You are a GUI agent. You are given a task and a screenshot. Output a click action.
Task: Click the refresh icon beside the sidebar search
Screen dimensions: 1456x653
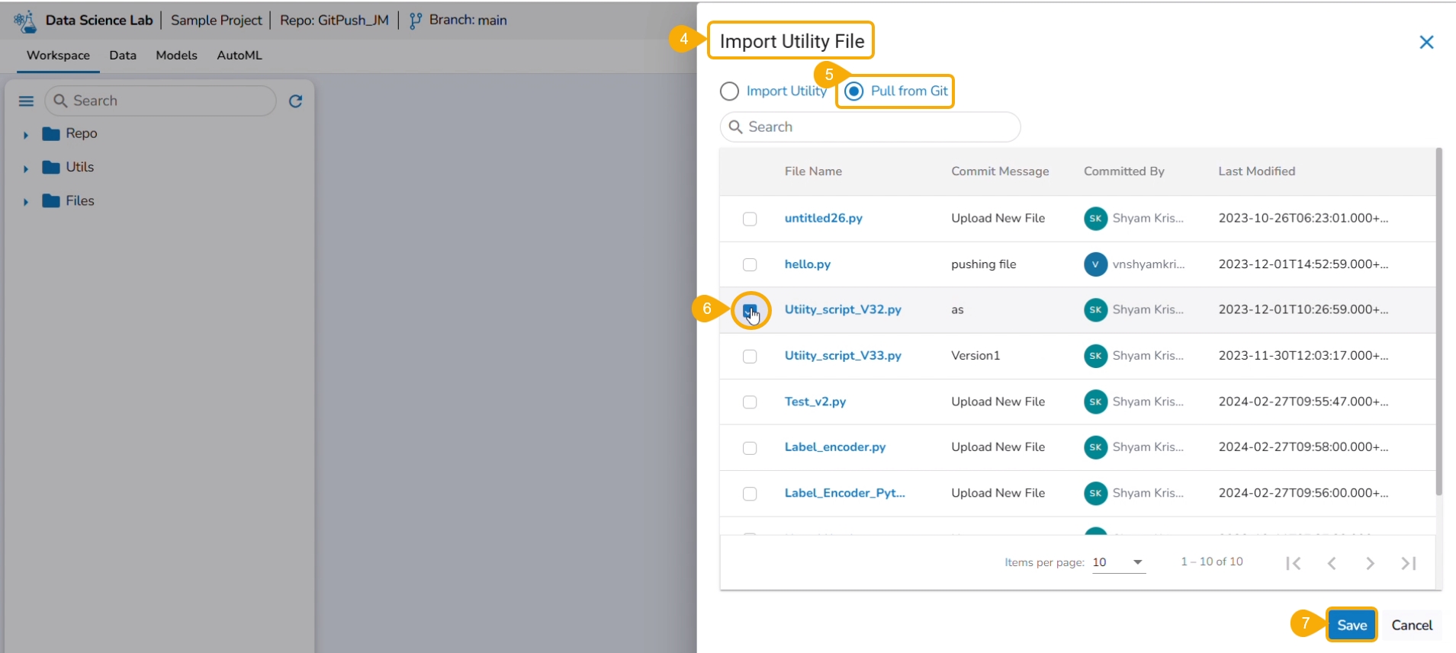pyautogui.click(x=296, y=101)
